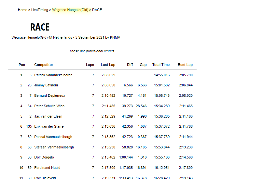Select competitor Patrick Vanmaekelbergh
Viewport: 263px width, 190px height.
[53, 75]
